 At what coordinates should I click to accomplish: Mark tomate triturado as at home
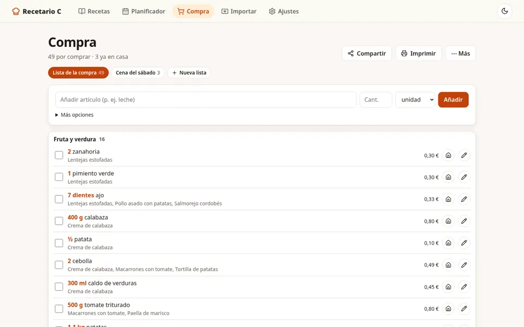pyautogui.click(x=448, y=308)
